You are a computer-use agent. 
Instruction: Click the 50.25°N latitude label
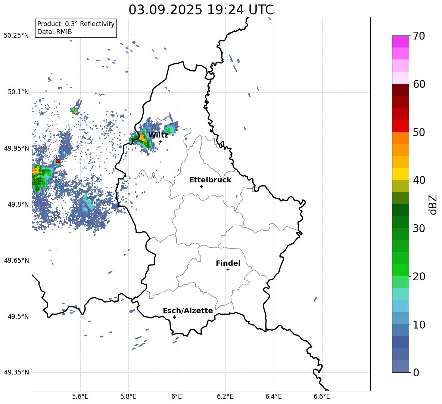point(16,36)
